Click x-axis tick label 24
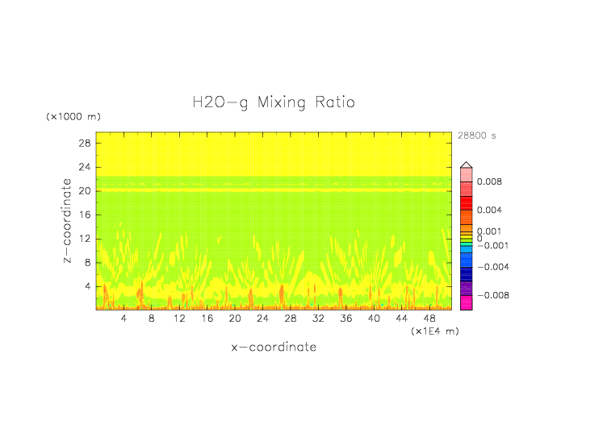The image size is (607, 429). click(x=262, y=319)
